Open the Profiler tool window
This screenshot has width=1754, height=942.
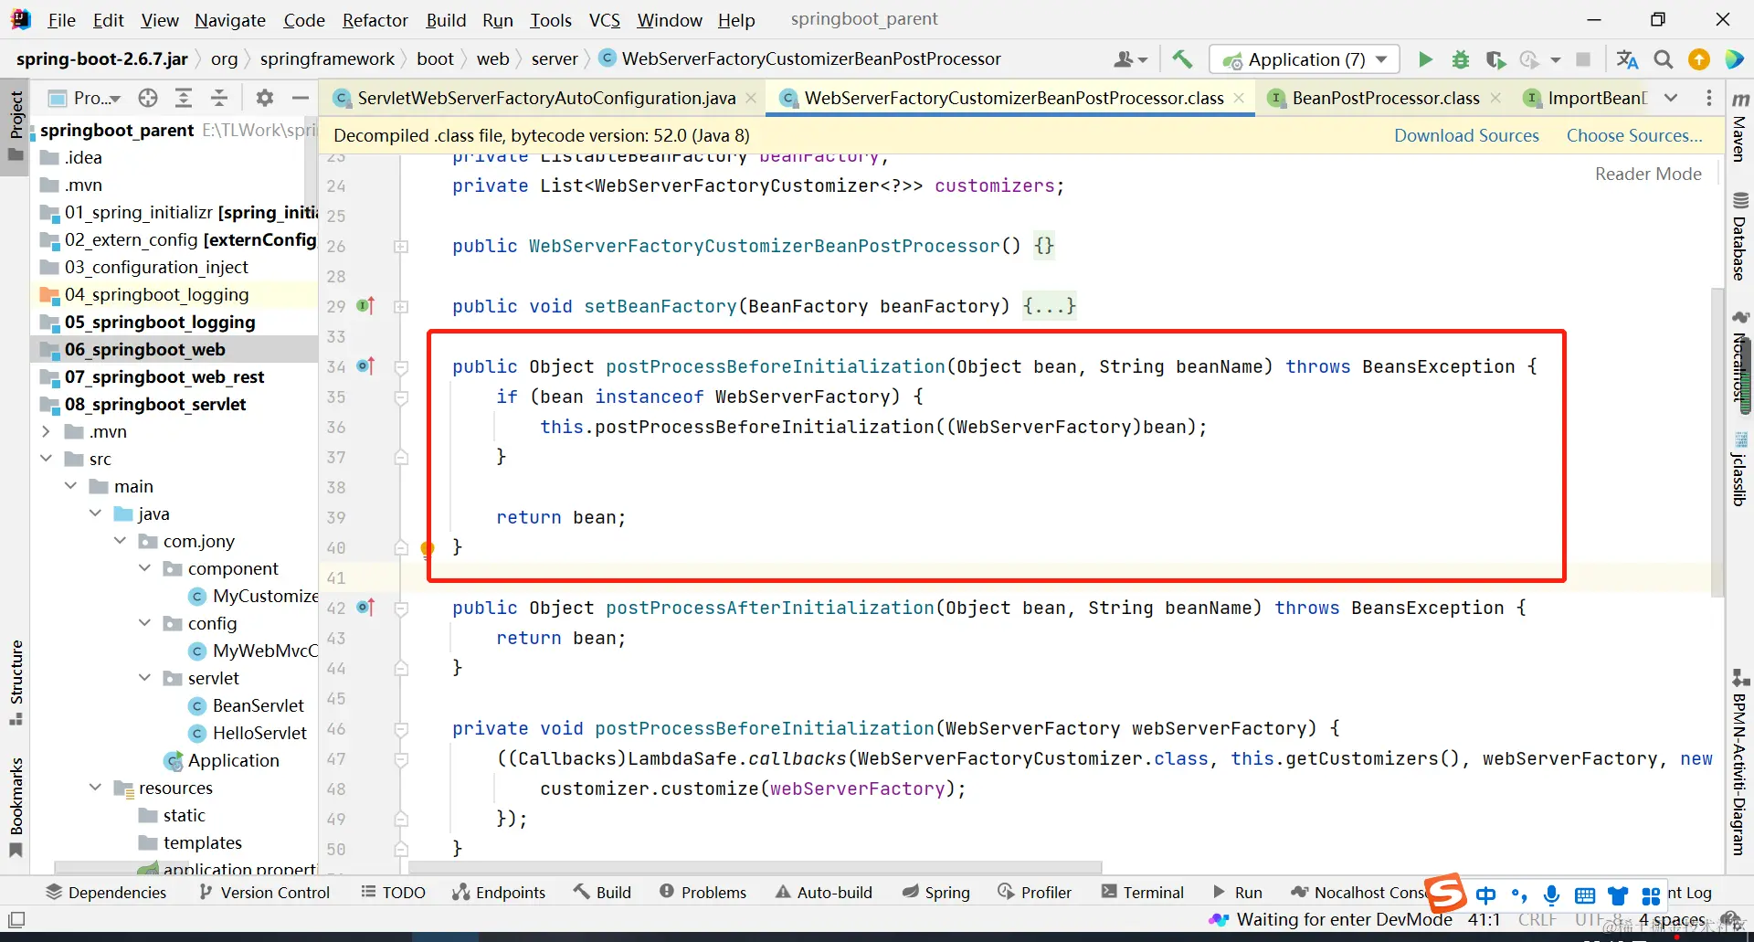click(x=1035, y=893)
